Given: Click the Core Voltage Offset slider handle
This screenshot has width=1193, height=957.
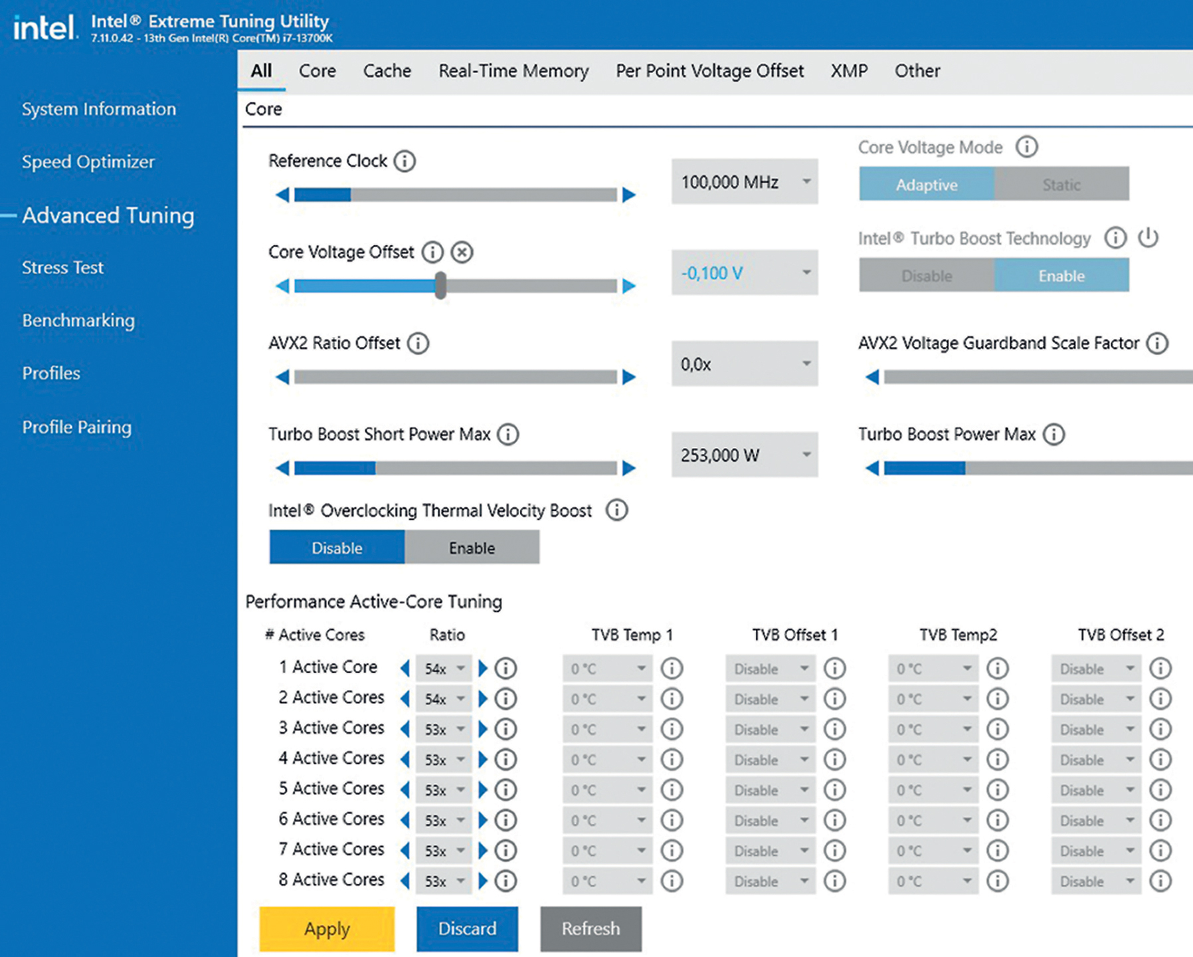Looking at the screenshot, I should point(440,286).
